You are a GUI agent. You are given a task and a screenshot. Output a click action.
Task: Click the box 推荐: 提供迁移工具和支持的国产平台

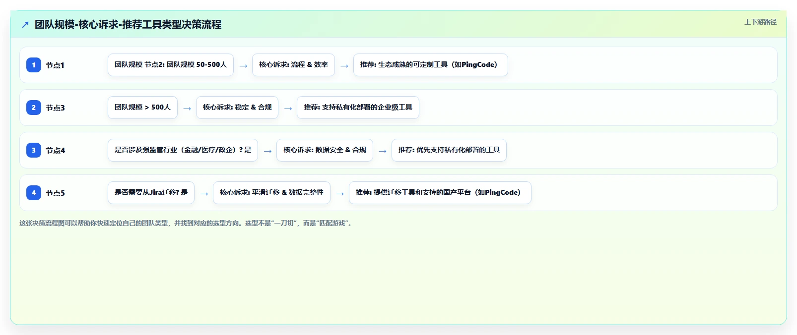pos(440,193)
